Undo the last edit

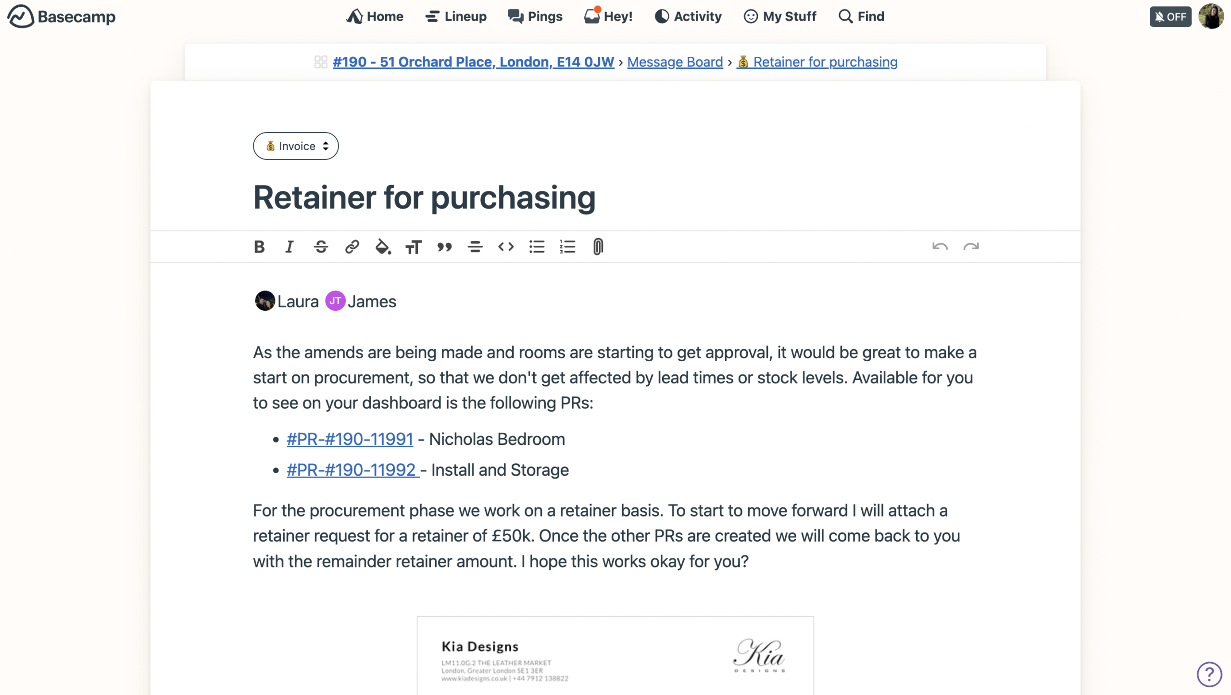pos(940,247)
